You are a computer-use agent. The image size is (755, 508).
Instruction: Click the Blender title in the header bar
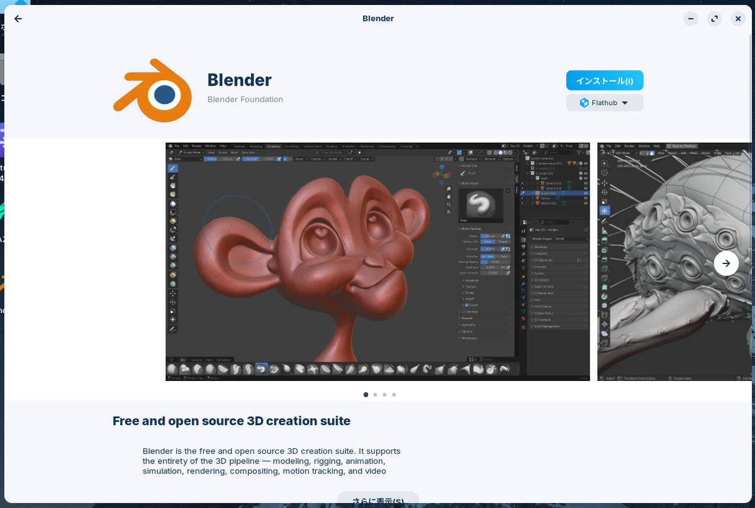click(378, 19)
